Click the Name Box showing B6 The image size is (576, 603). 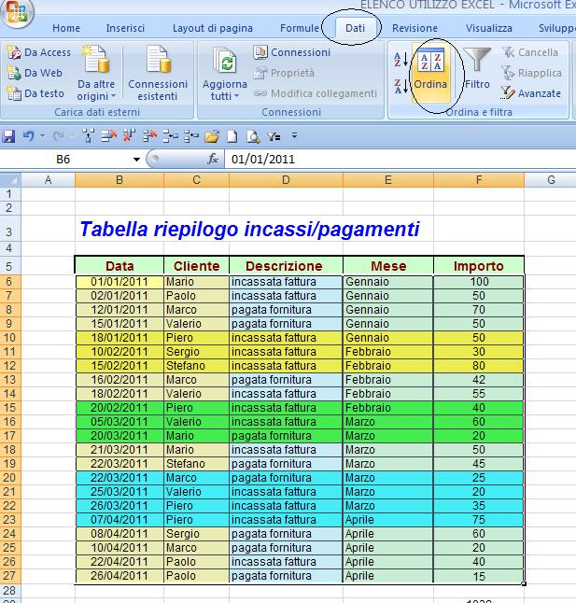[63, 160]
